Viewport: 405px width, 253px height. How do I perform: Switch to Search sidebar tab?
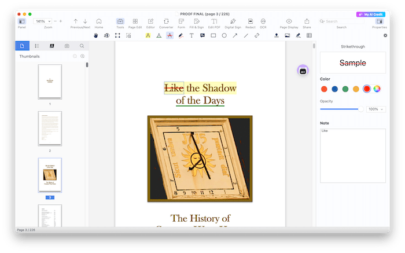click(x=82, y=46)
